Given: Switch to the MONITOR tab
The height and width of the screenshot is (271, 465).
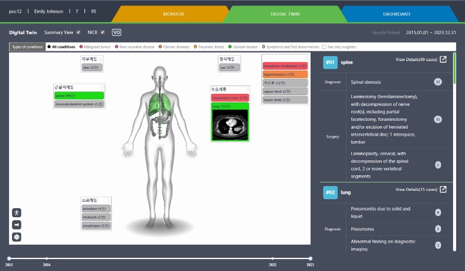Looking at the screenshot, I should pos(174,14).
